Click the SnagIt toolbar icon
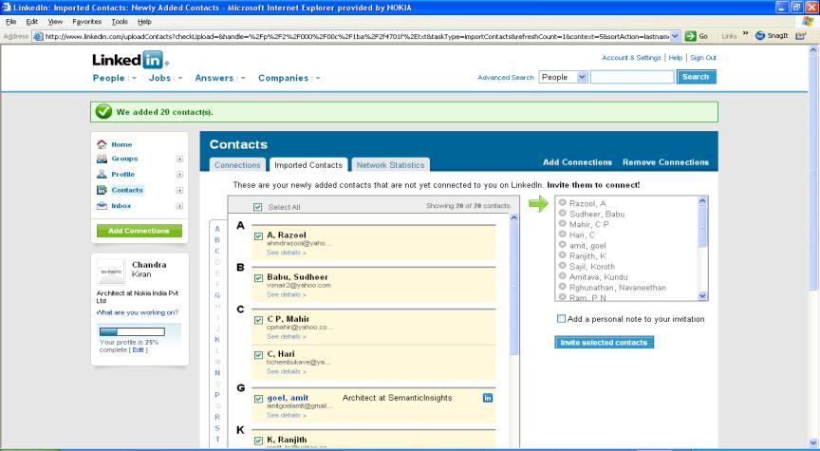 760,35
